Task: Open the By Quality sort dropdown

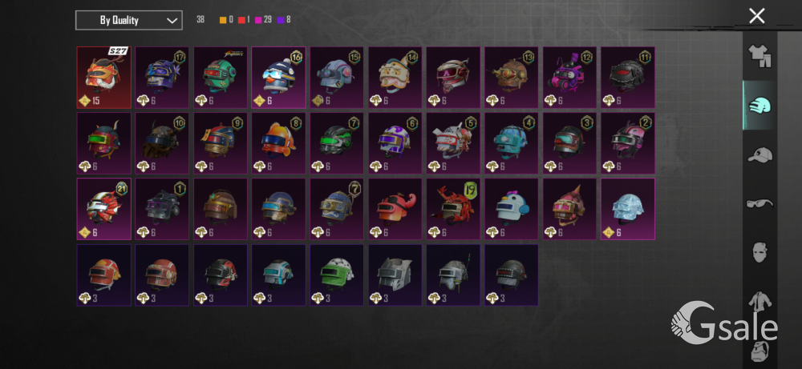Action: pyautogui.click(x=129, y=21)
